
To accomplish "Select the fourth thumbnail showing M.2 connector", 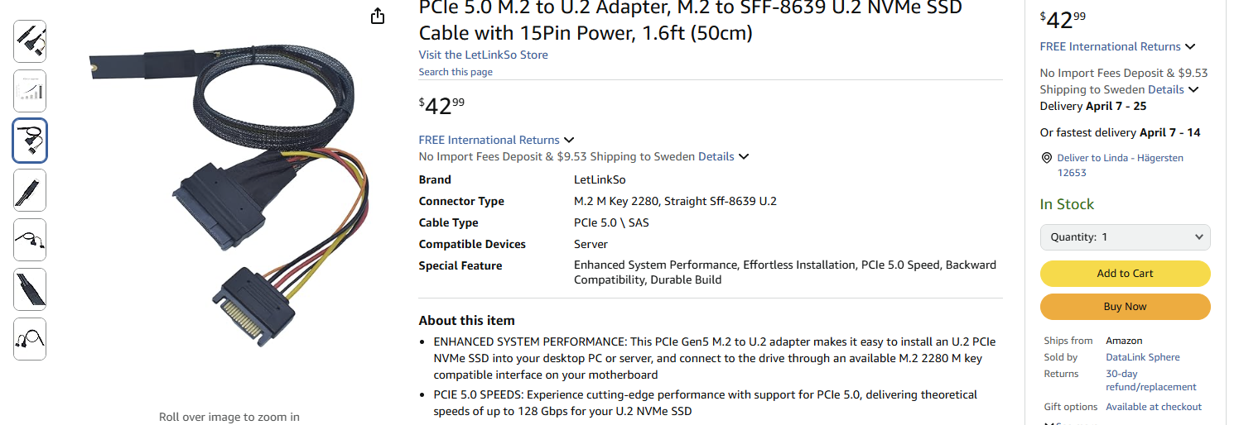I will click(30, 190).
